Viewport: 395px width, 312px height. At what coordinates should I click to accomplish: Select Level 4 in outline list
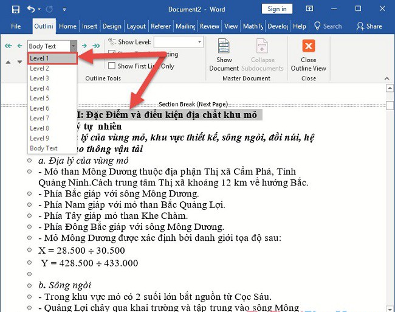pyautogui.click(x=52, y=88)
